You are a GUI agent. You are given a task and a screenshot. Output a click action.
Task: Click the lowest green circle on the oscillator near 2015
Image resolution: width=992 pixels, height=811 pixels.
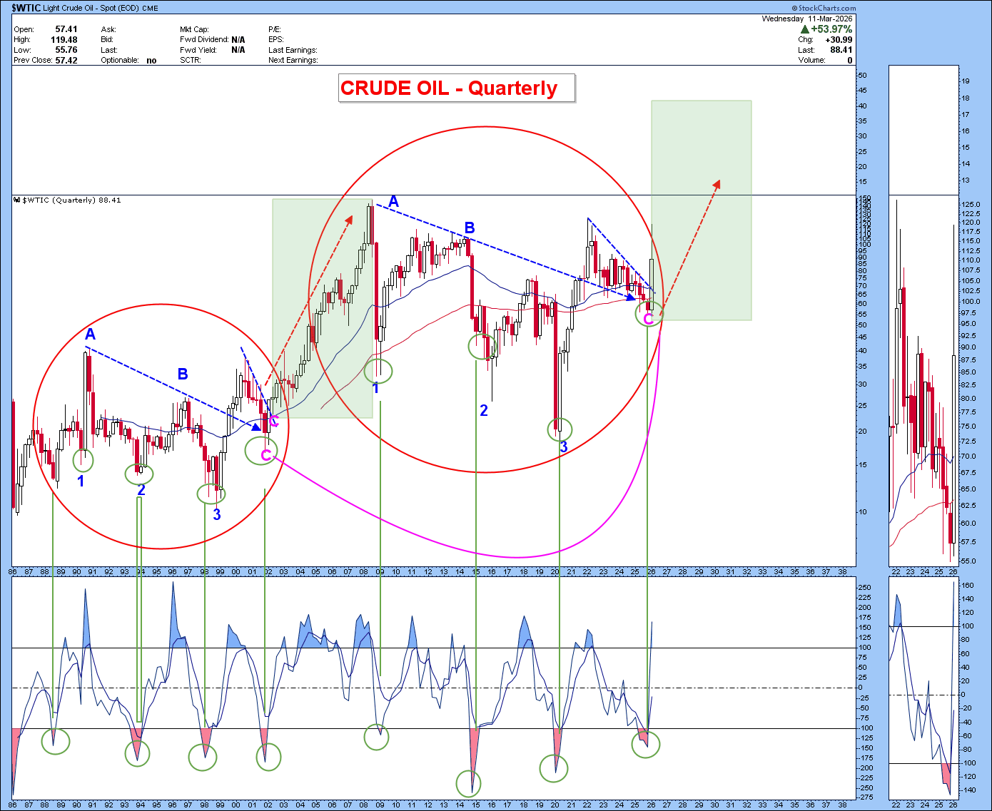(468, 783)
